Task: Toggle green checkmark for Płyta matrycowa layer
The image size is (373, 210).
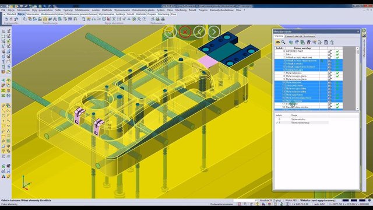Action: pos(337,73)
